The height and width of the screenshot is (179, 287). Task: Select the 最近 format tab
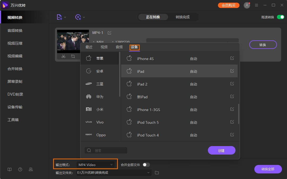(x=89, y=47)
